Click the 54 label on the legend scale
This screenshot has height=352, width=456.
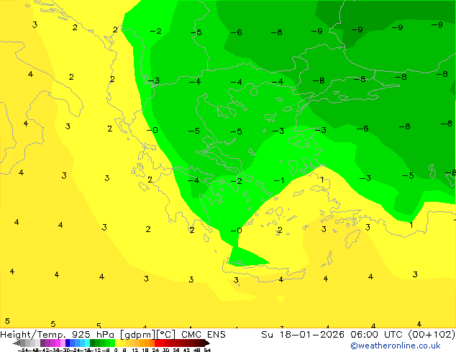[207, 350]
